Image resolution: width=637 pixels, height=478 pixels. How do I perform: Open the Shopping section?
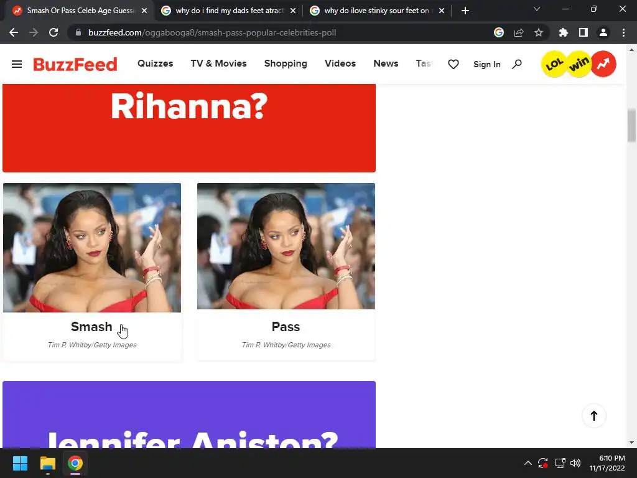286,64
